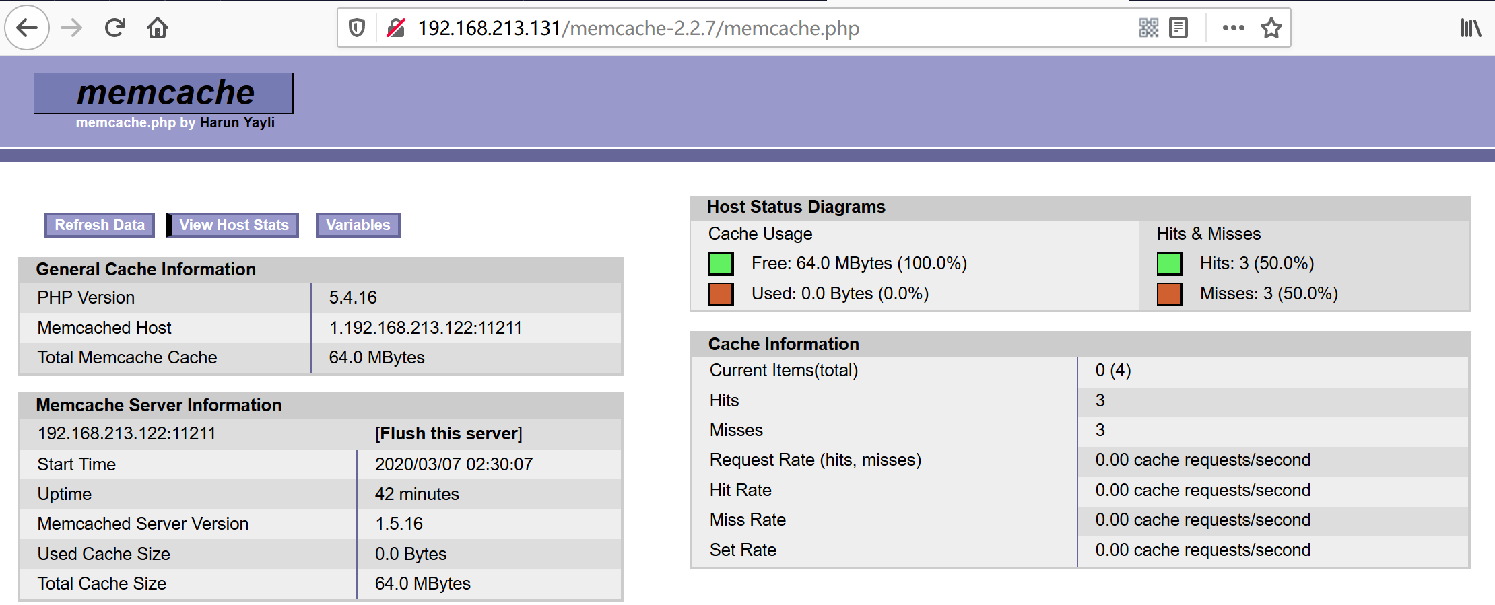The image size is (1495, 605).
Task: Open the browser home page icon
Action: point(158,28)
